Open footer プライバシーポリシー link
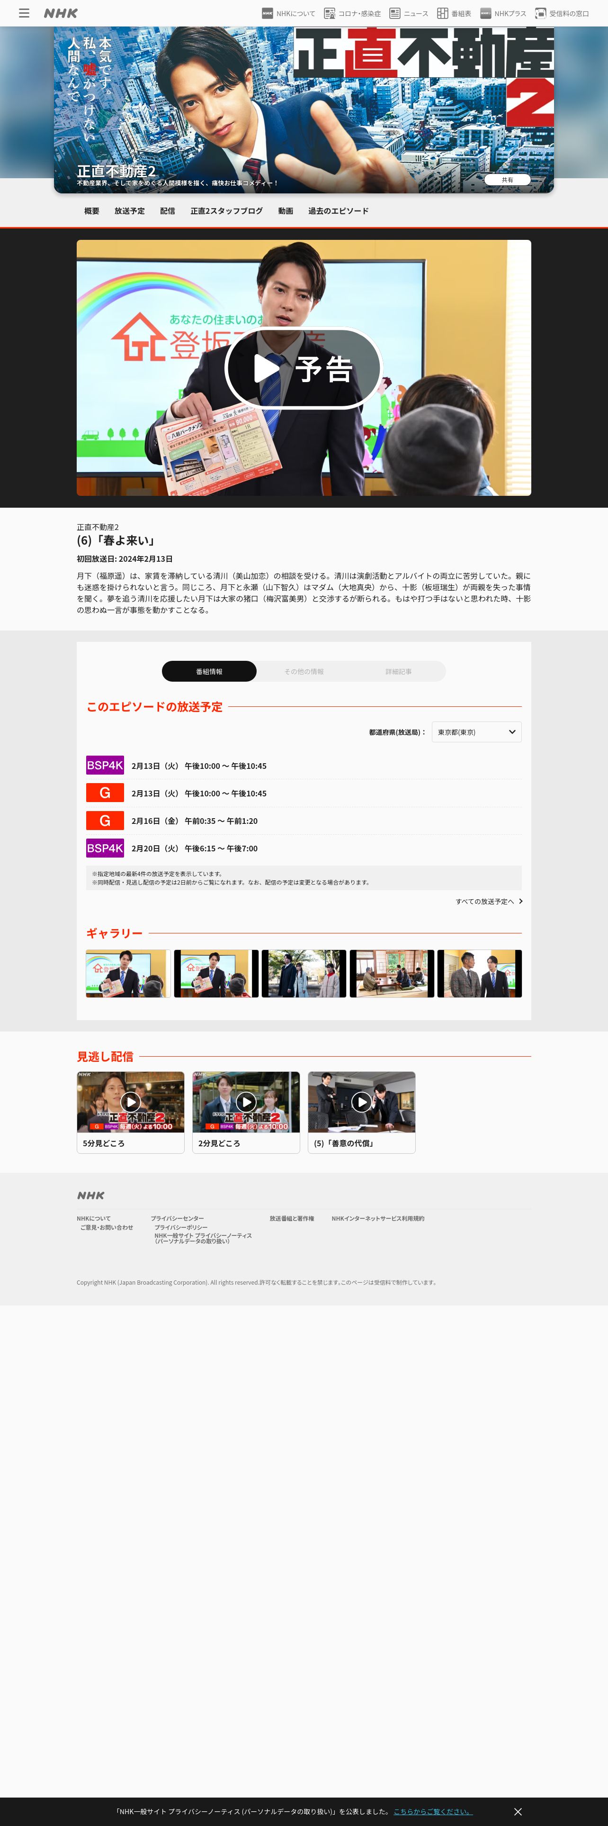The height and width of the screenshot is (1826, 608). coord(181,1227)
